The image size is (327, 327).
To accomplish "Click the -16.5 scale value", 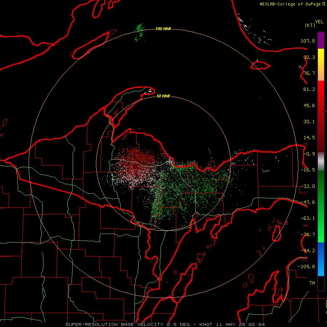I will point(308,170).
